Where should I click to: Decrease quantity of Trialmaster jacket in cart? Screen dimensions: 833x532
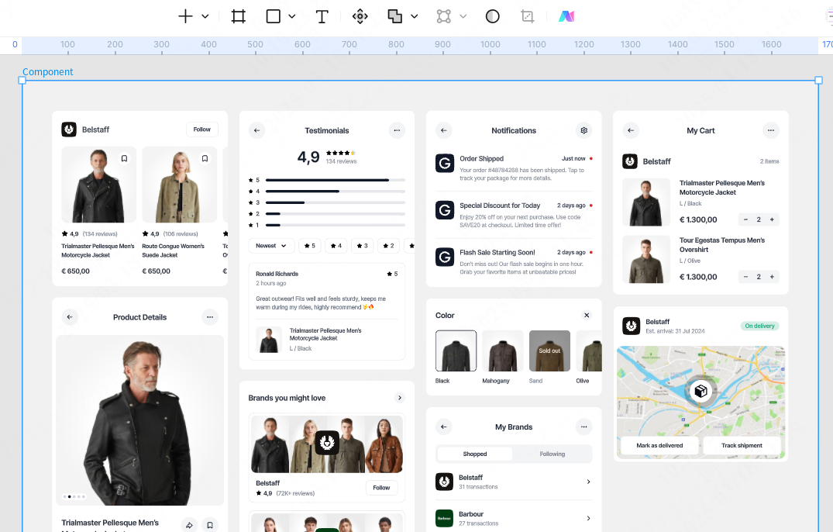pyautogui.click(x=745, y=219)
